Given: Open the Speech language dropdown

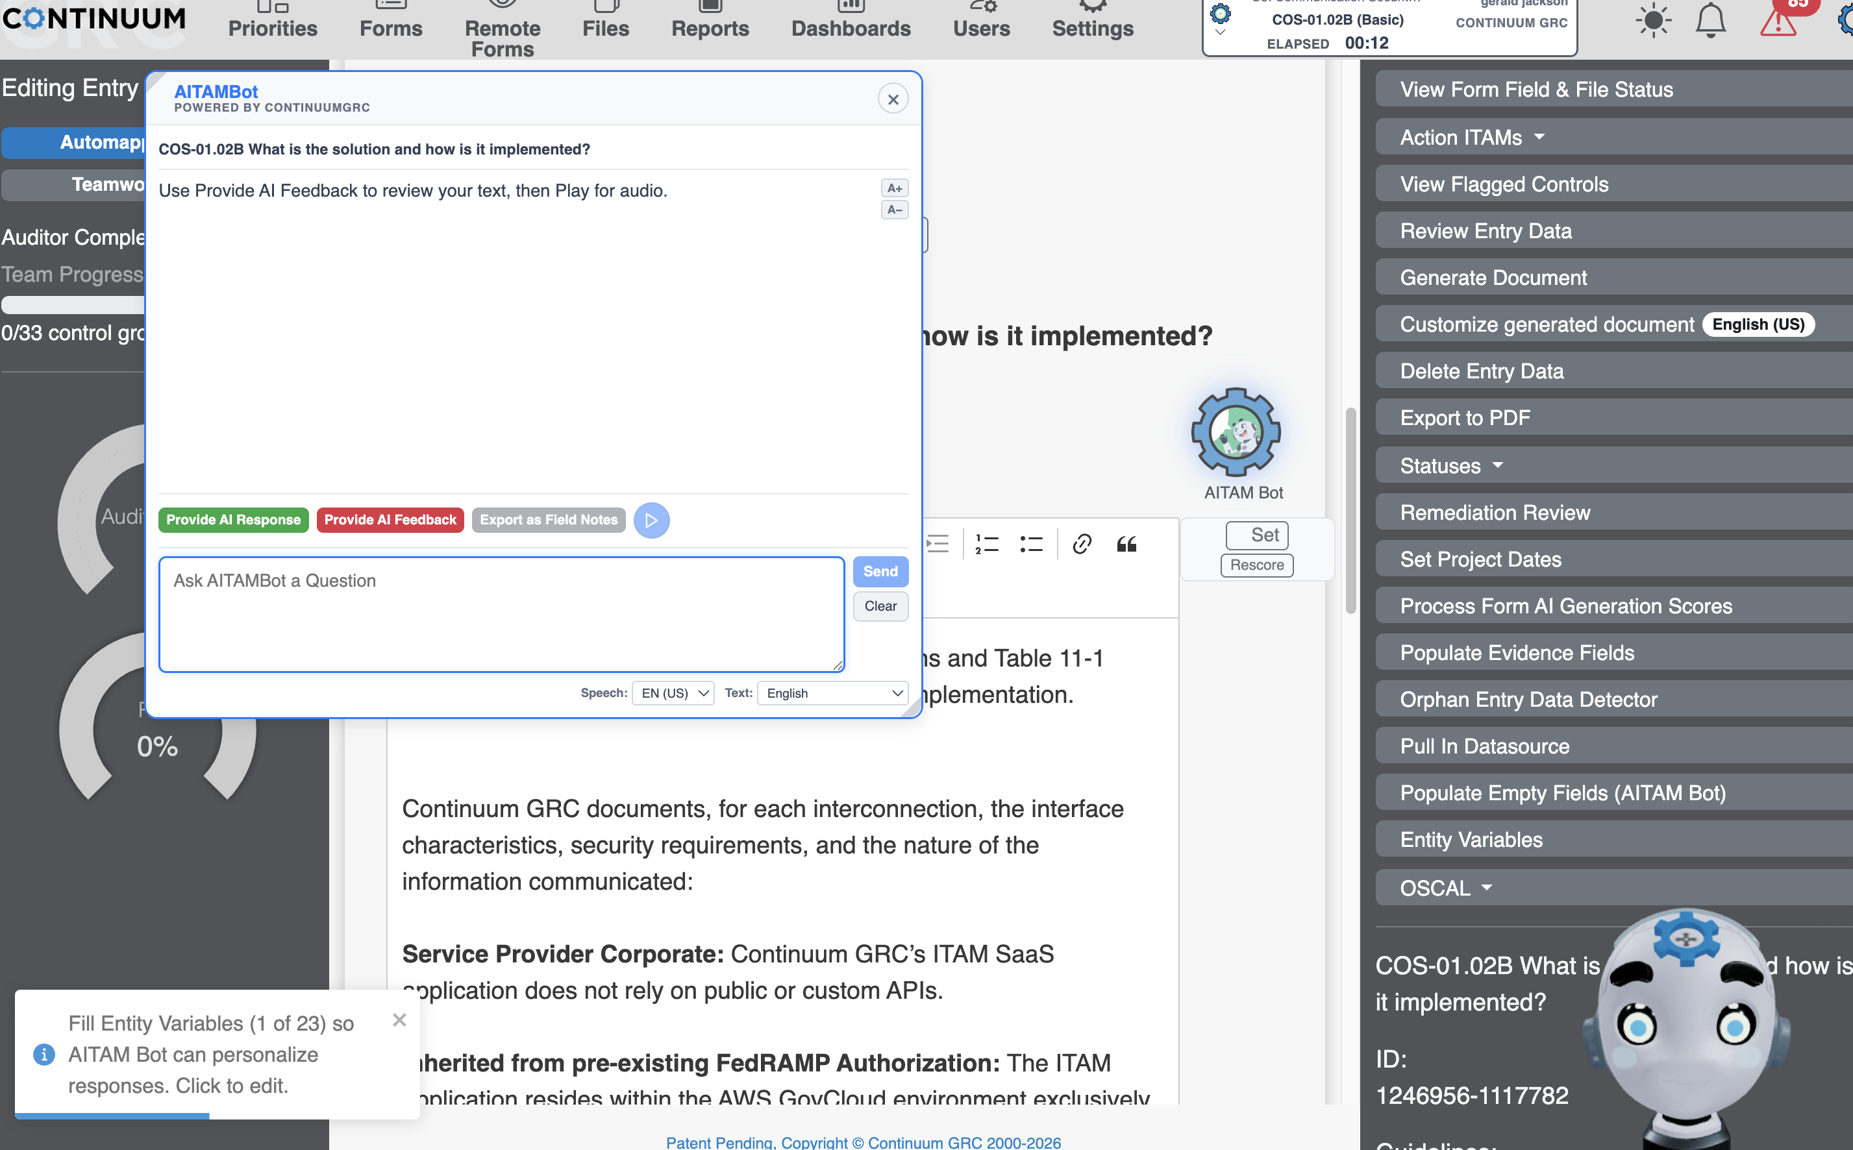Looking at the screenshot, I should (x=673, y=693).
